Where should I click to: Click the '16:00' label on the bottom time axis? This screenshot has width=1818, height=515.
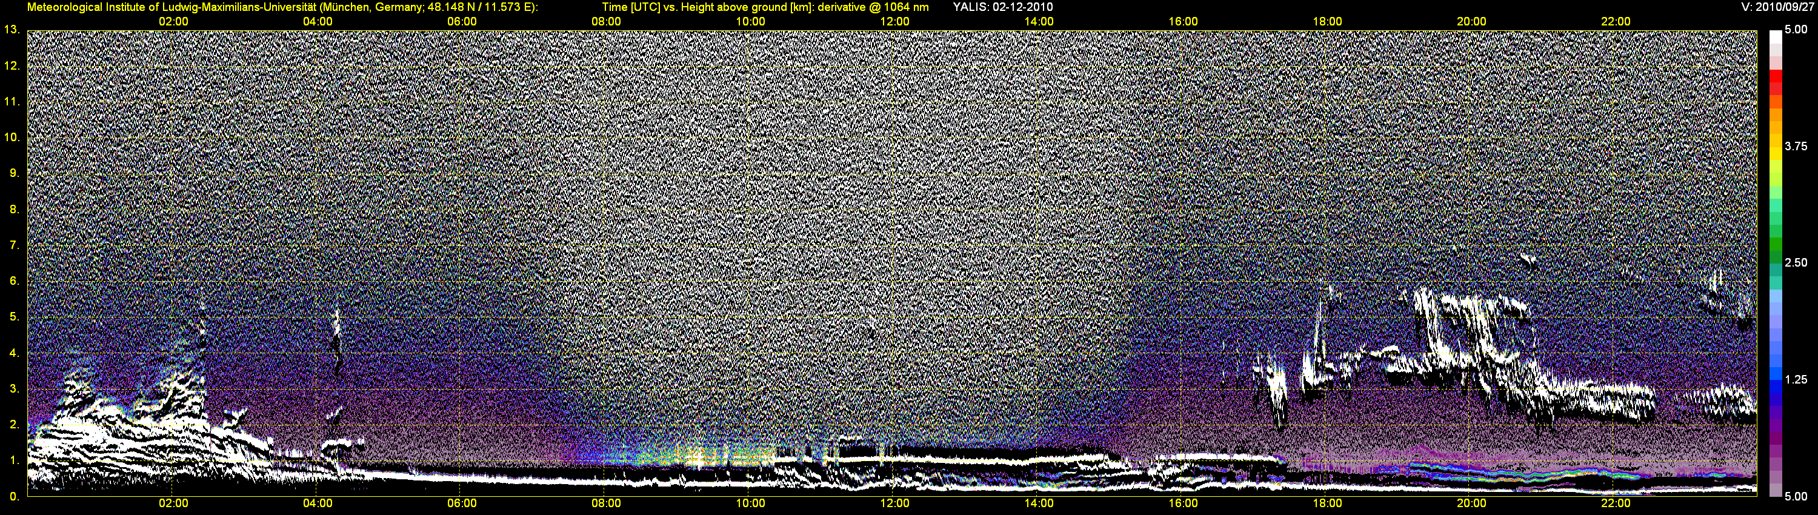[1183, 503]
